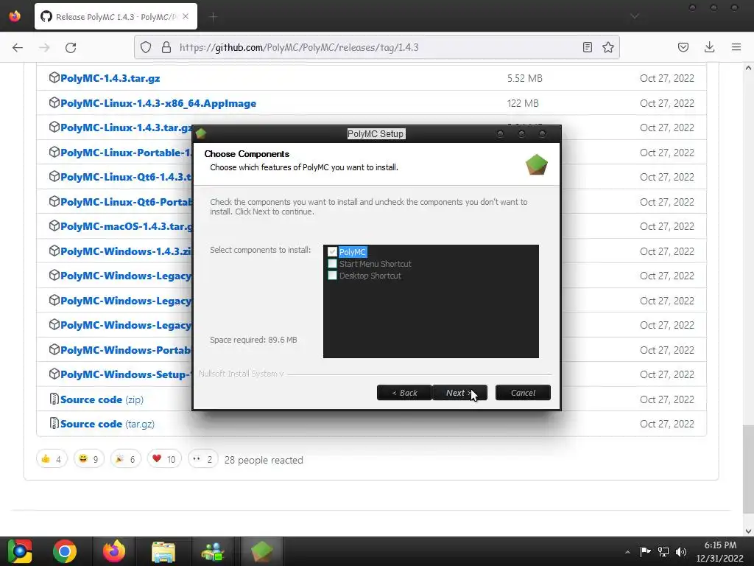Click Next in PolyMC Setup
The width and height of the screenshot is (754, 566).
(459, 393)
